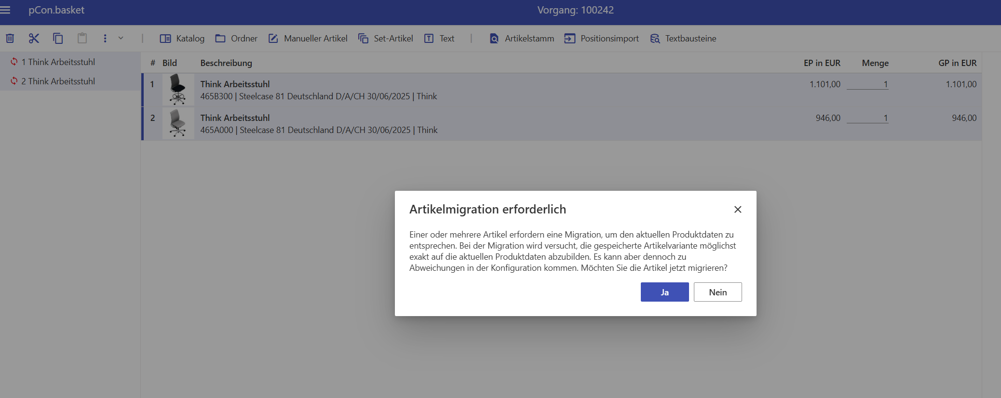Open Textbausteine

coord(683,39)
